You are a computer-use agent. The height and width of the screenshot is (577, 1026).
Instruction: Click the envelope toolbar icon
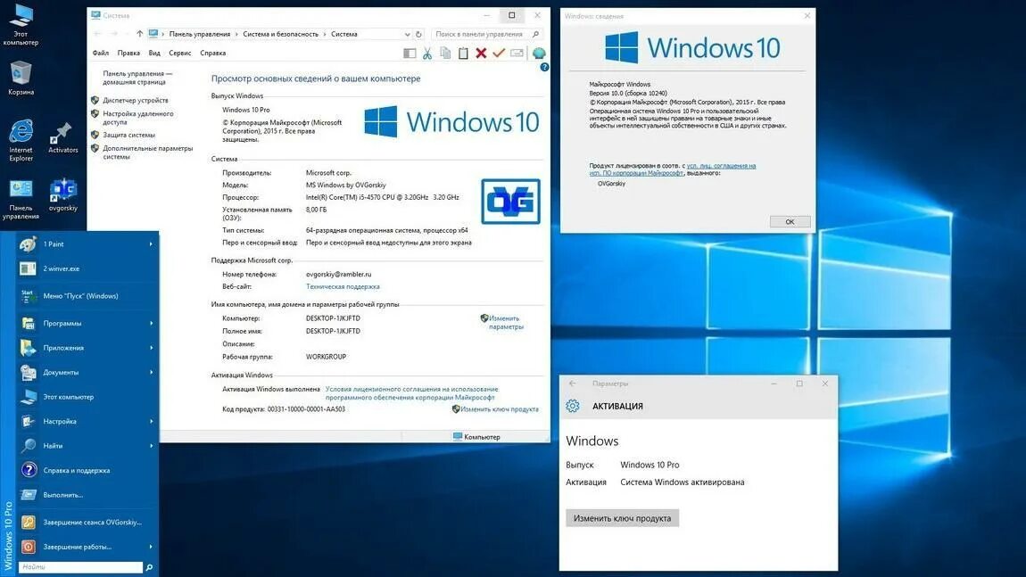coord(517,54)
